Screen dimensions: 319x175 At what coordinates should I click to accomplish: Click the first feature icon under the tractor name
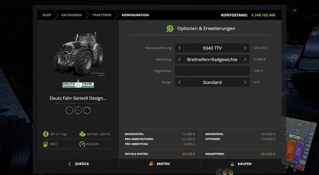[69, 110]
